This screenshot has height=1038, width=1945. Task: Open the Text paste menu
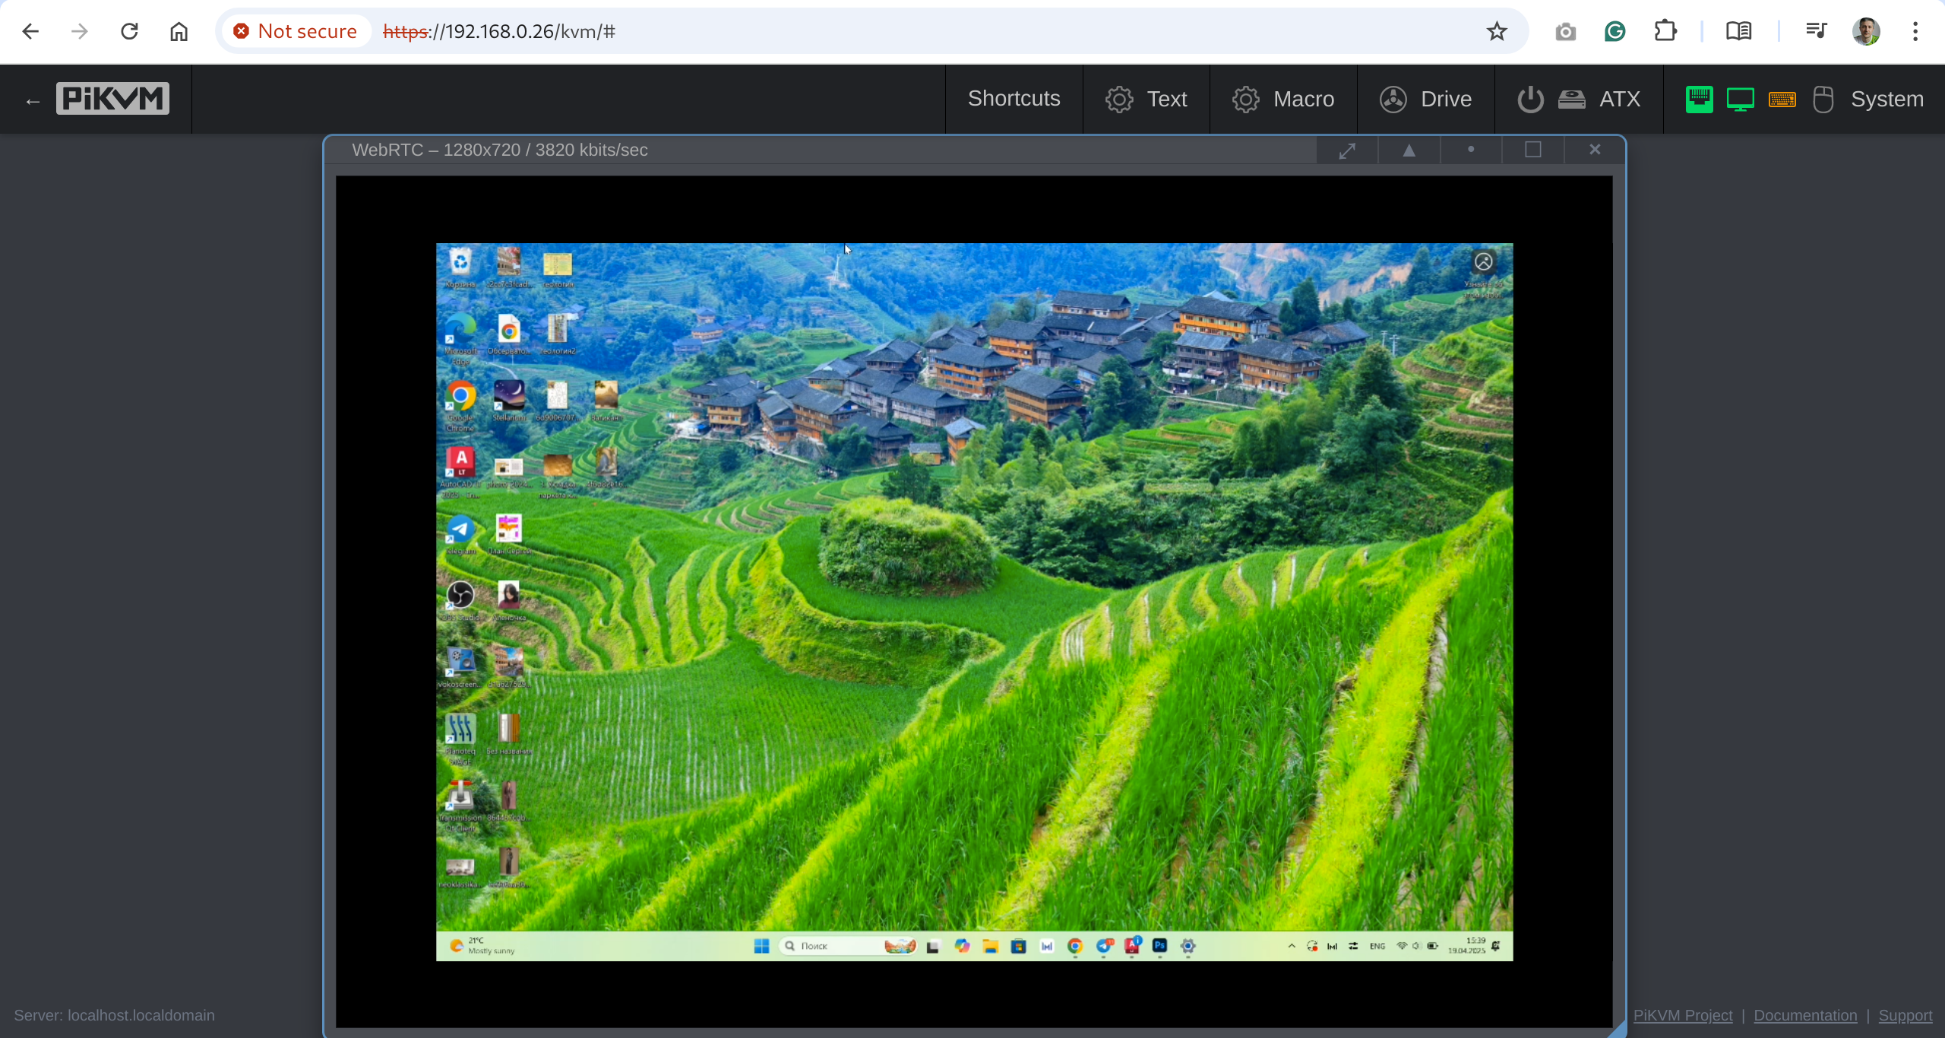1146,99
